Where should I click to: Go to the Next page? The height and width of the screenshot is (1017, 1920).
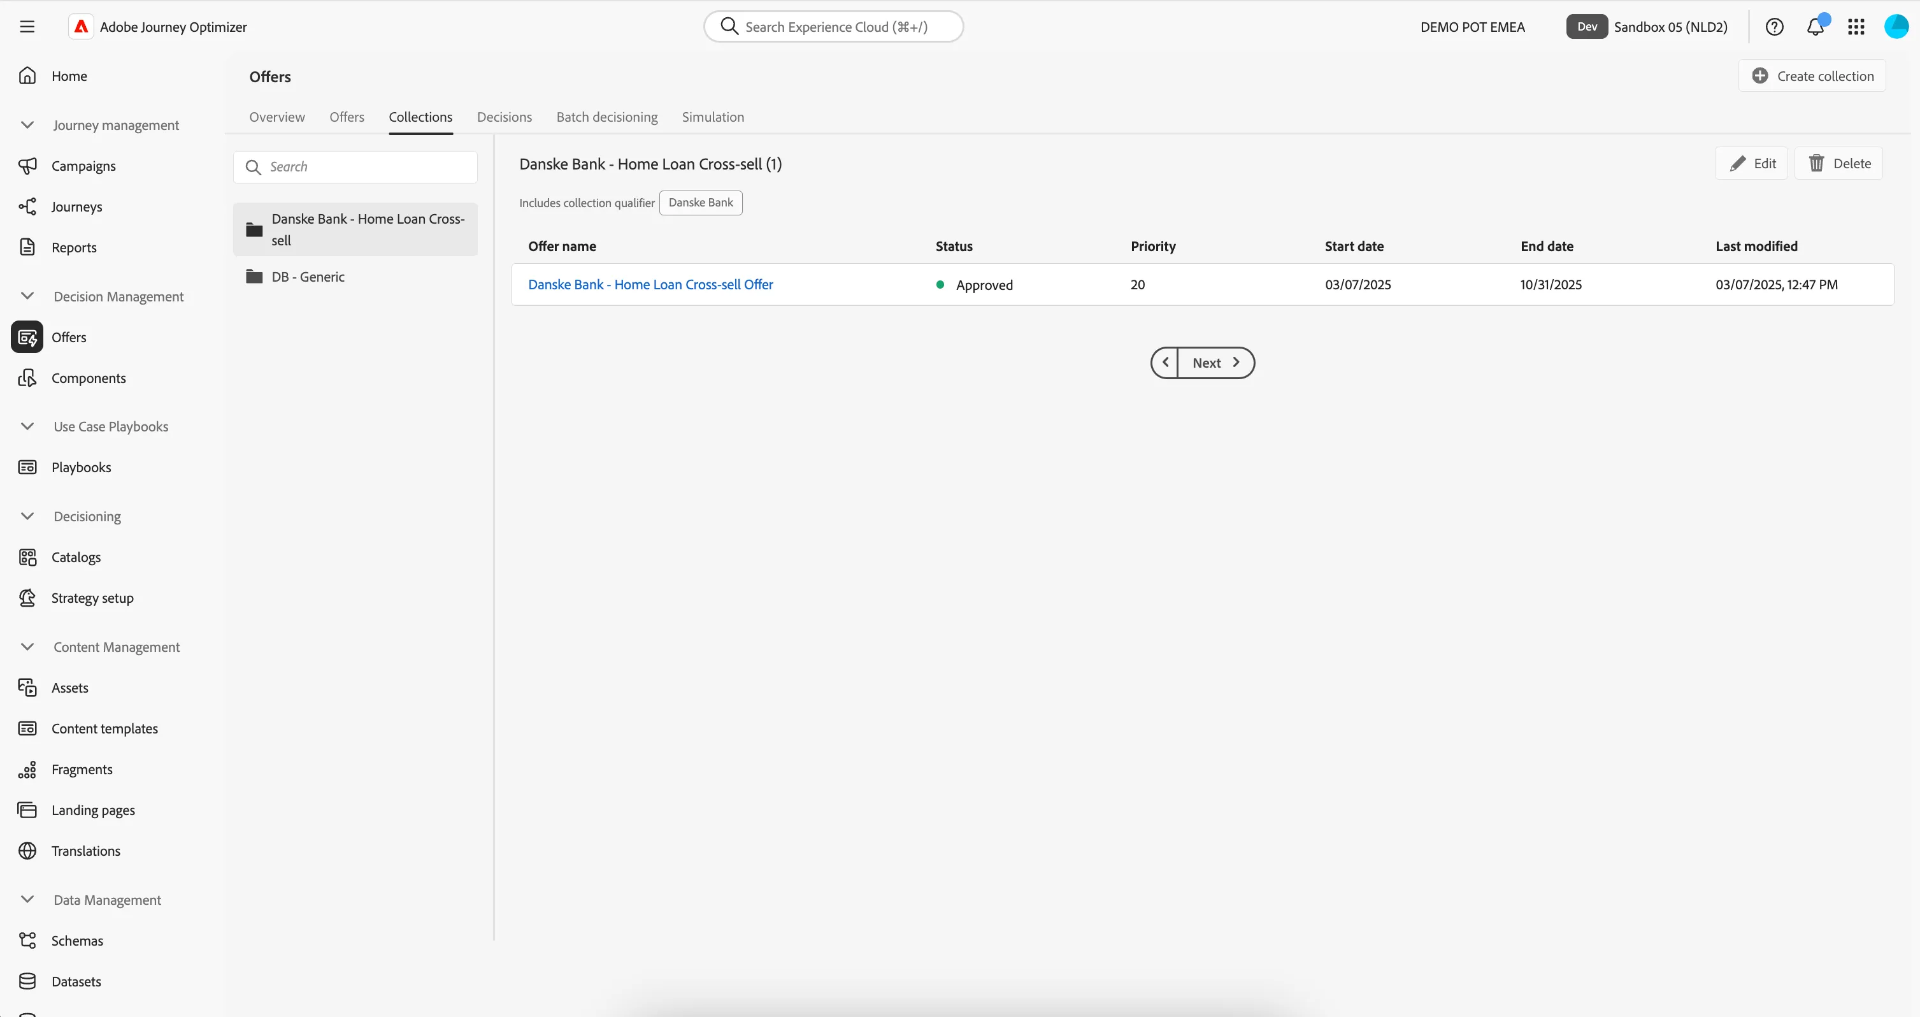(1216, 363)
